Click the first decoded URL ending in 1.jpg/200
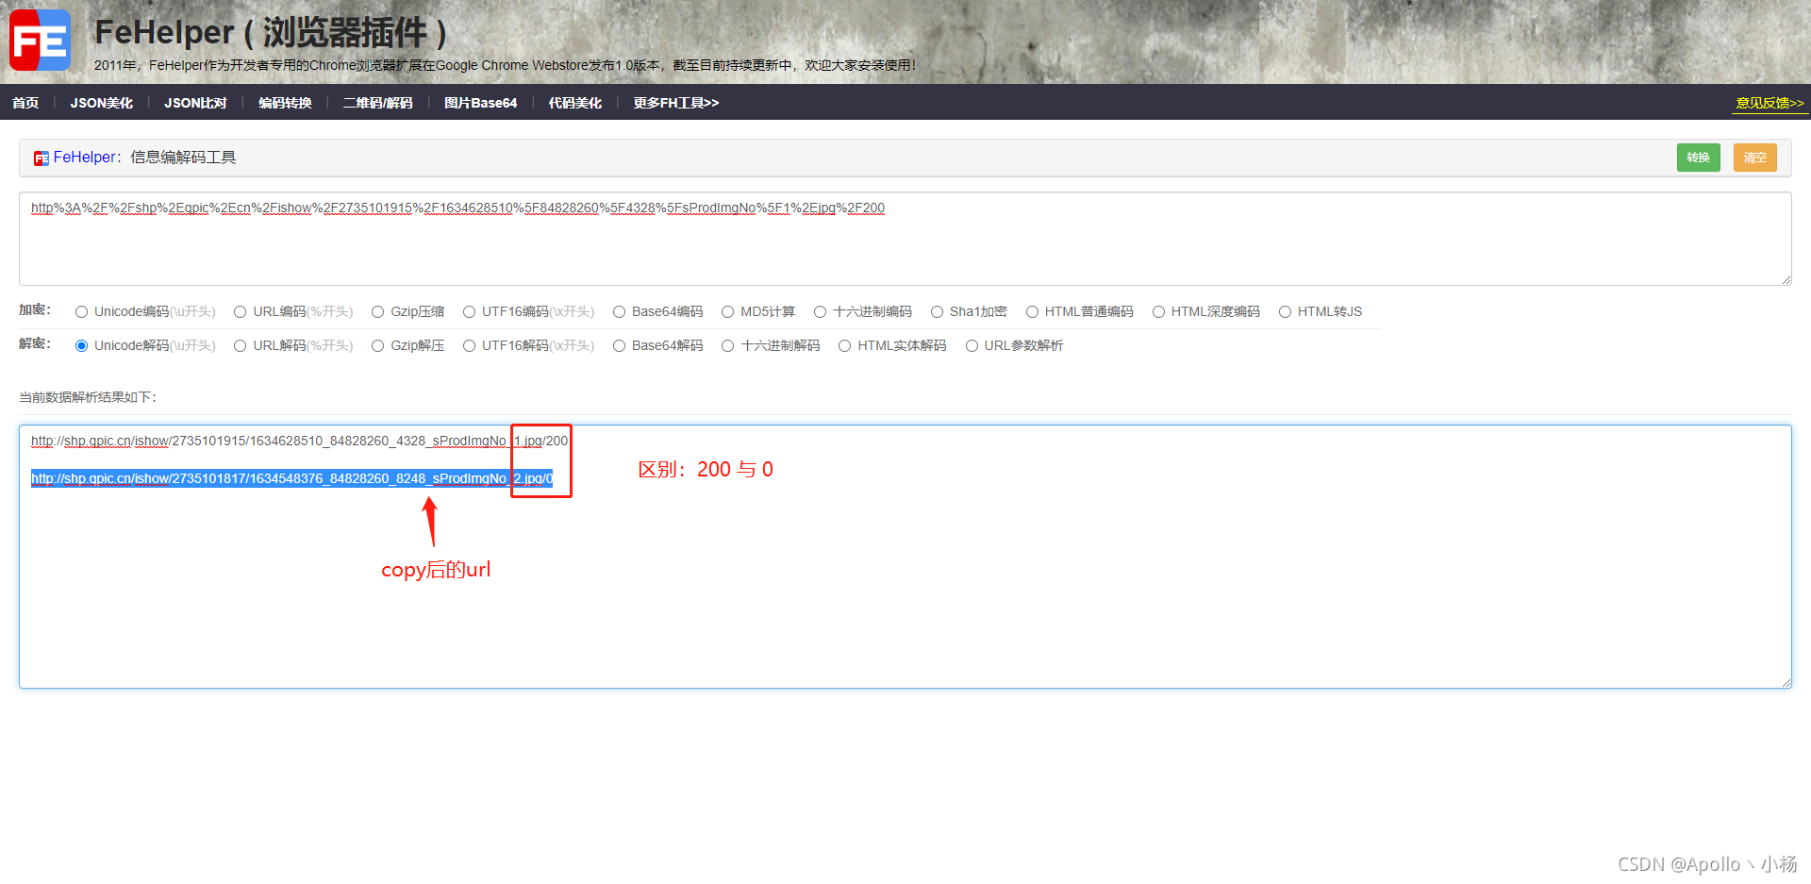1811x884 pixels. [x=300, y=441]
